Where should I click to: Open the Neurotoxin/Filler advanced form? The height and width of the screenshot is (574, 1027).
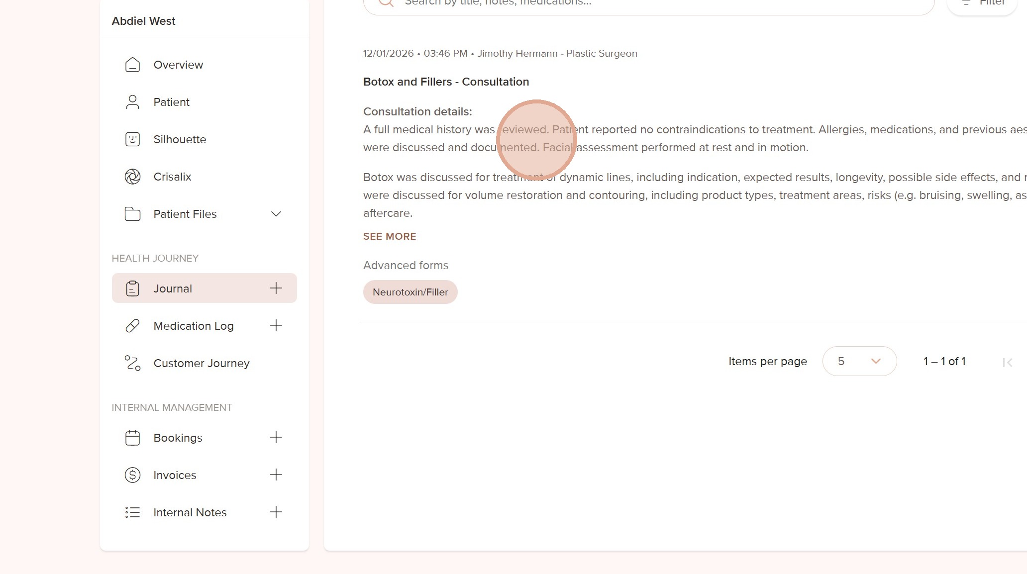(410, 292)
